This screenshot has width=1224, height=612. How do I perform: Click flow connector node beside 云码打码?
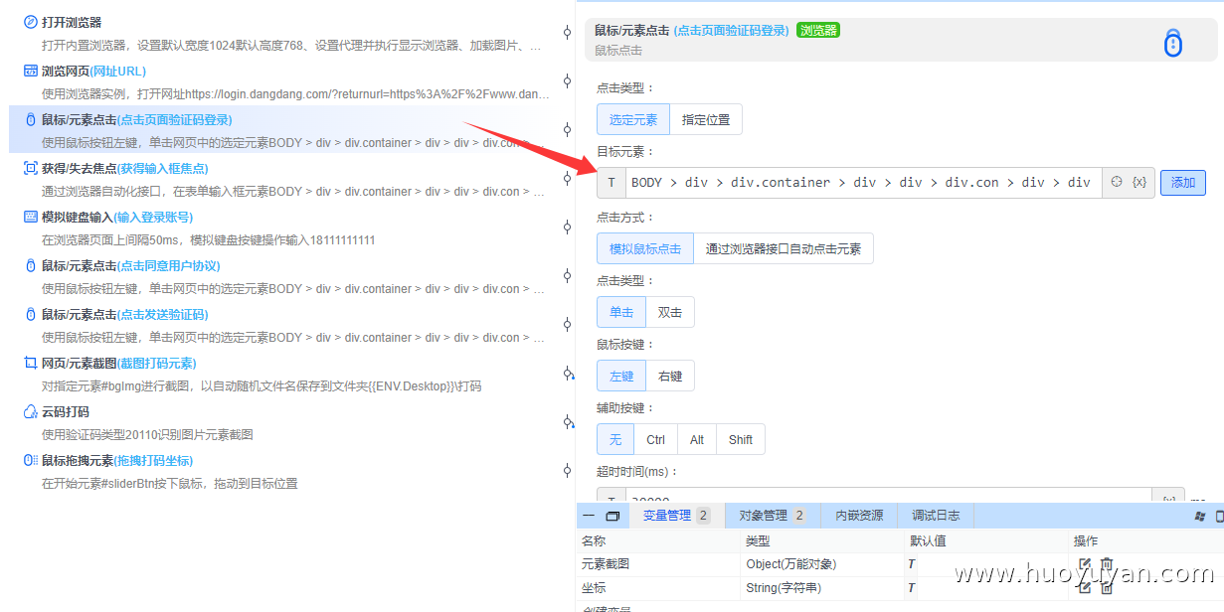pyautogui.click(x=568, y=422)
